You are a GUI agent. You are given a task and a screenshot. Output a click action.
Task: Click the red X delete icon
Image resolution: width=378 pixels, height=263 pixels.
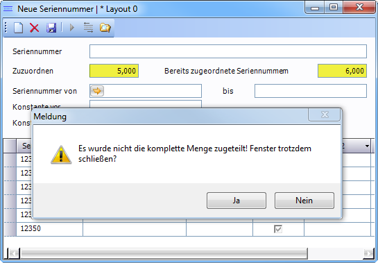pos(34,28)
